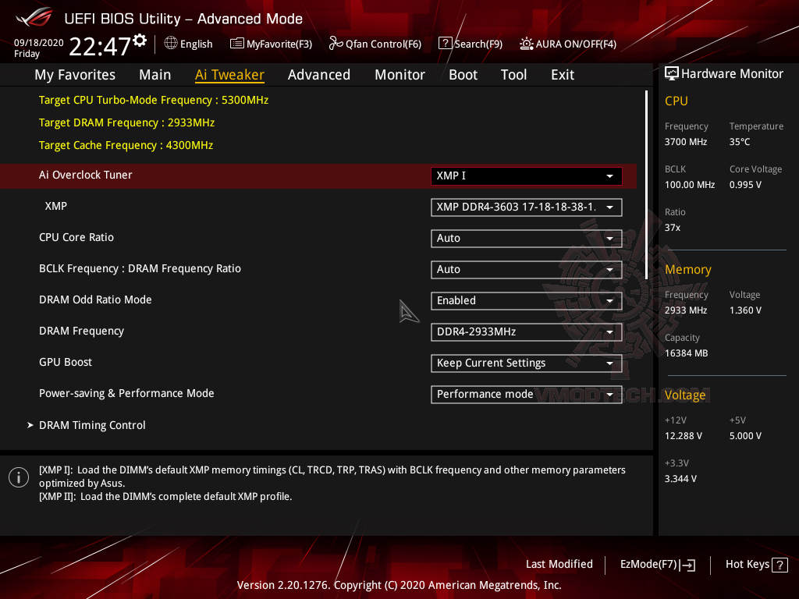Click the info icon beside XMP description
This screenshot has width=799, height=599.
18,477
